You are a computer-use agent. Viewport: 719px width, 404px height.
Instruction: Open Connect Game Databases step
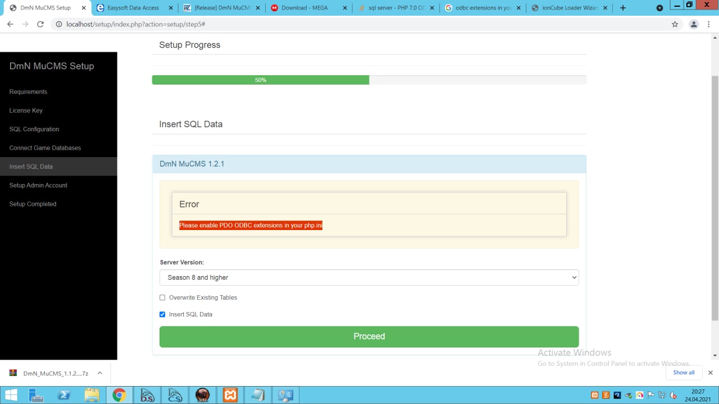click(58, 148)
